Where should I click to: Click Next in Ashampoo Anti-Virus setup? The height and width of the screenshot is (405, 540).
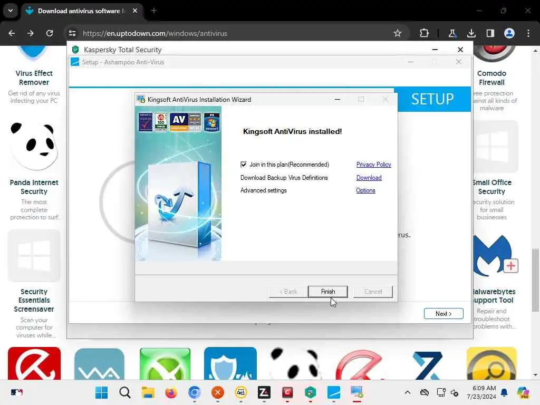pyautogui.click(x=443, y=313)
